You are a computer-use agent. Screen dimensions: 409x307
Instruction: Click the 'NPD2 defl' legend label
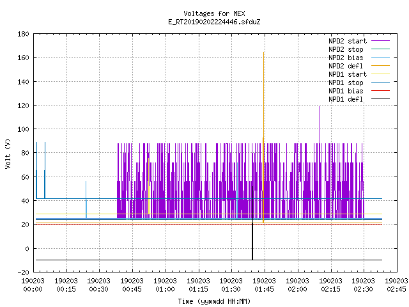point(346,66)
